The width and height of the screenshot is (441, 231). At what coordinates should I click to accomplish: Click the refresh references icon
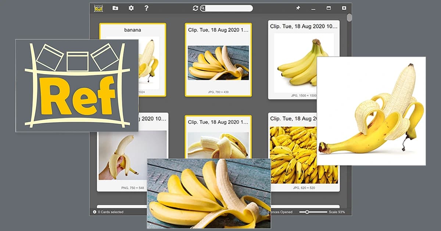pyautogui.click(x=196, y=8)
